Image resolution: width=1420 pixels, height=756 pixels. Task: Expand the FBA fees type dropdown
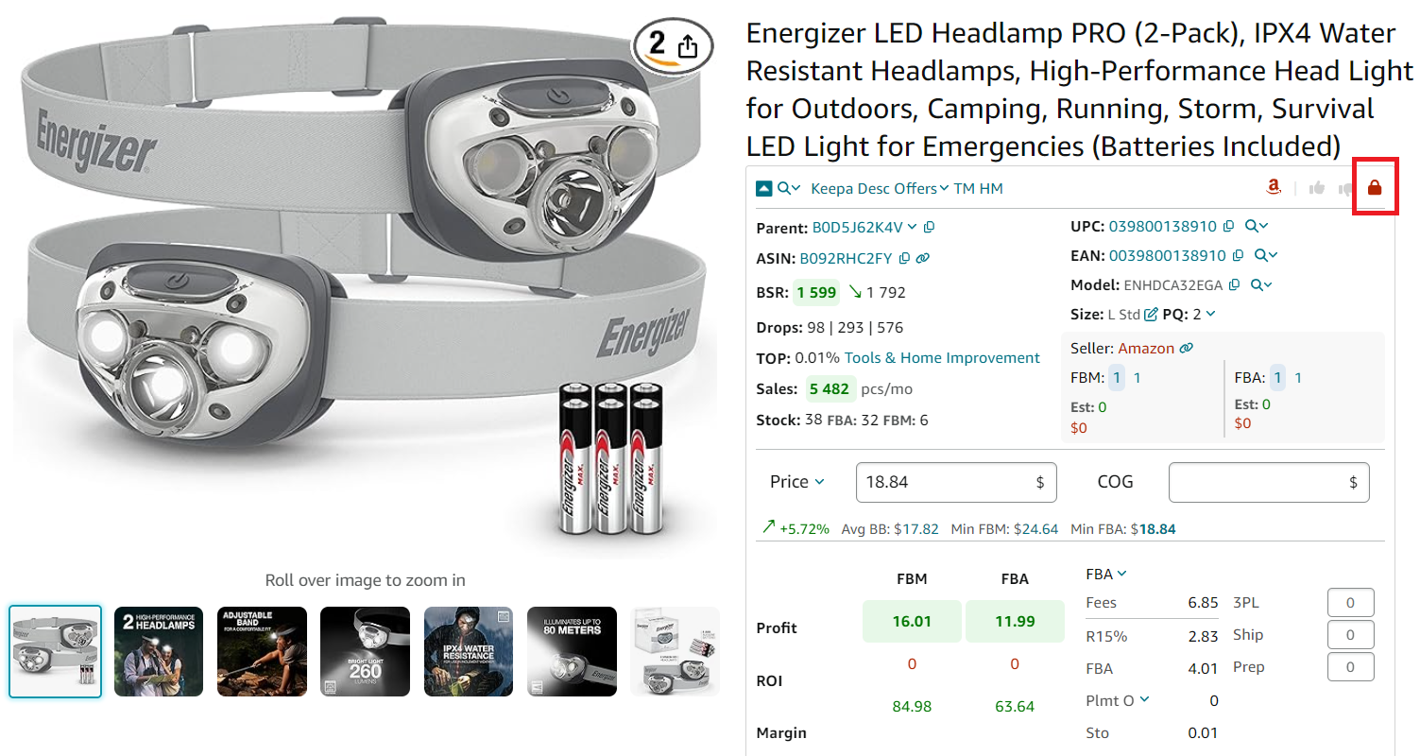[1106, 574]
